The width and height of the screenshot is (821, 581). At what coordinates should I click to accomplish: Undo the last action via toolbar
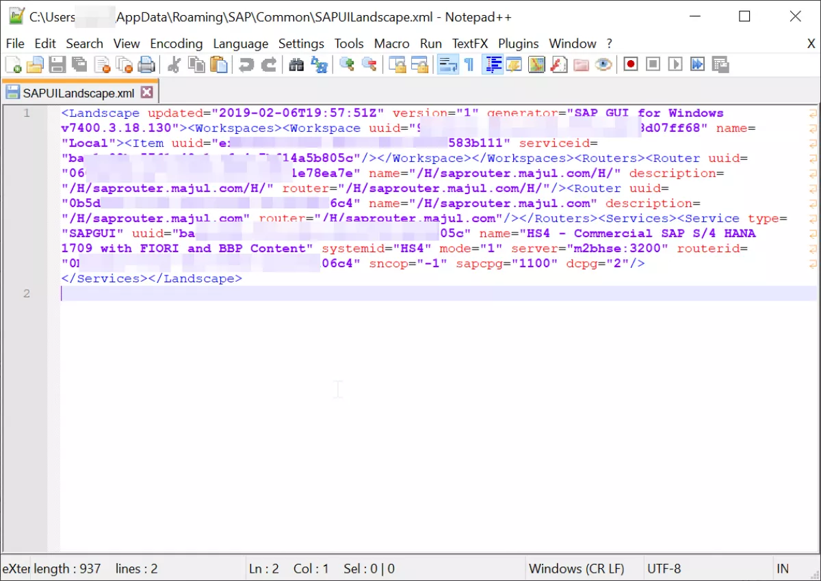[x=246, y=65]
